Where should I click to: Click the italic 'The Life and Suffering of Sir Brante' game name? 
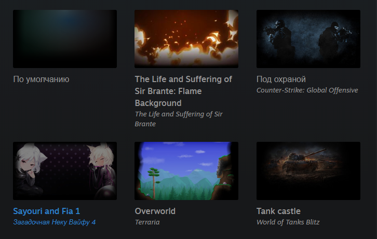[x=179, y=119]
